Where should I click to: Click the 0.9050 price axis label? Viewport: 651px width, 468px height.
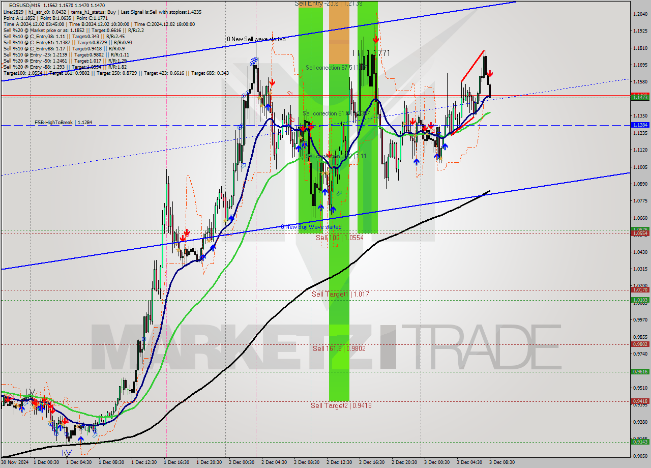640,456
